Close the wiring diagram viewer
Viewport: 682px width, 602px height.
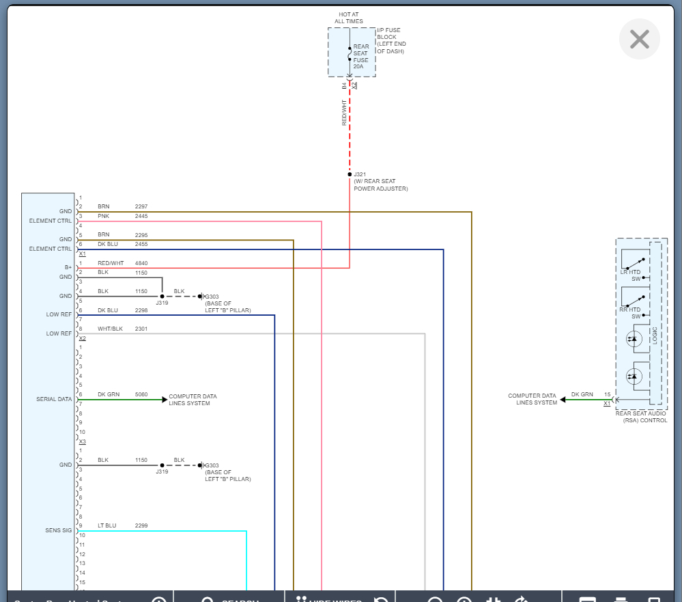(639, 39)
